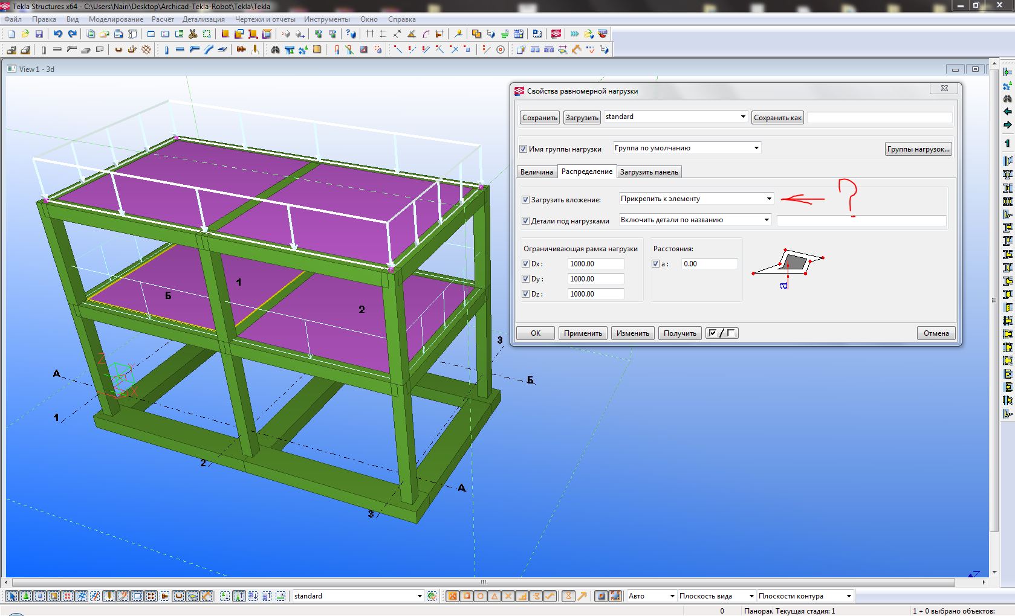
Task: Click the Save icon in top toolbar
Action: coord(39,34)
